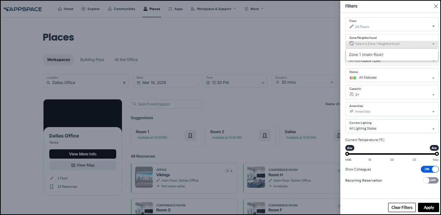
Task: Open the Vikings resource name
Action: pyautogui.click(x=163, y=175)
